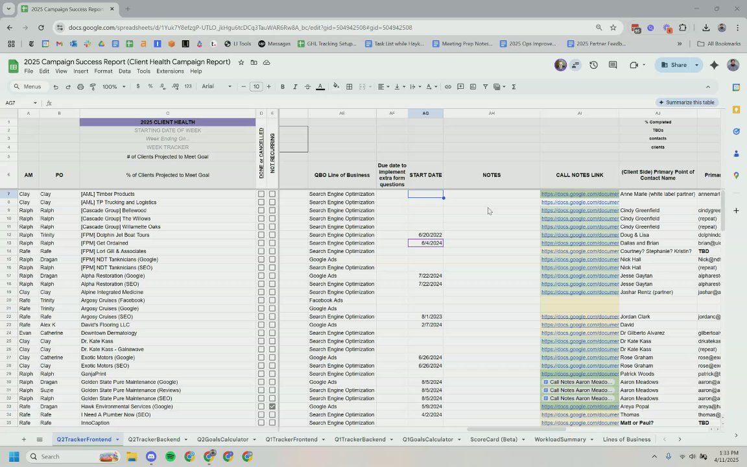Open the Data menu
Image resolution: width=747 pixels, height=467 pixels.
pyautogui.click(x=124, y=71)
